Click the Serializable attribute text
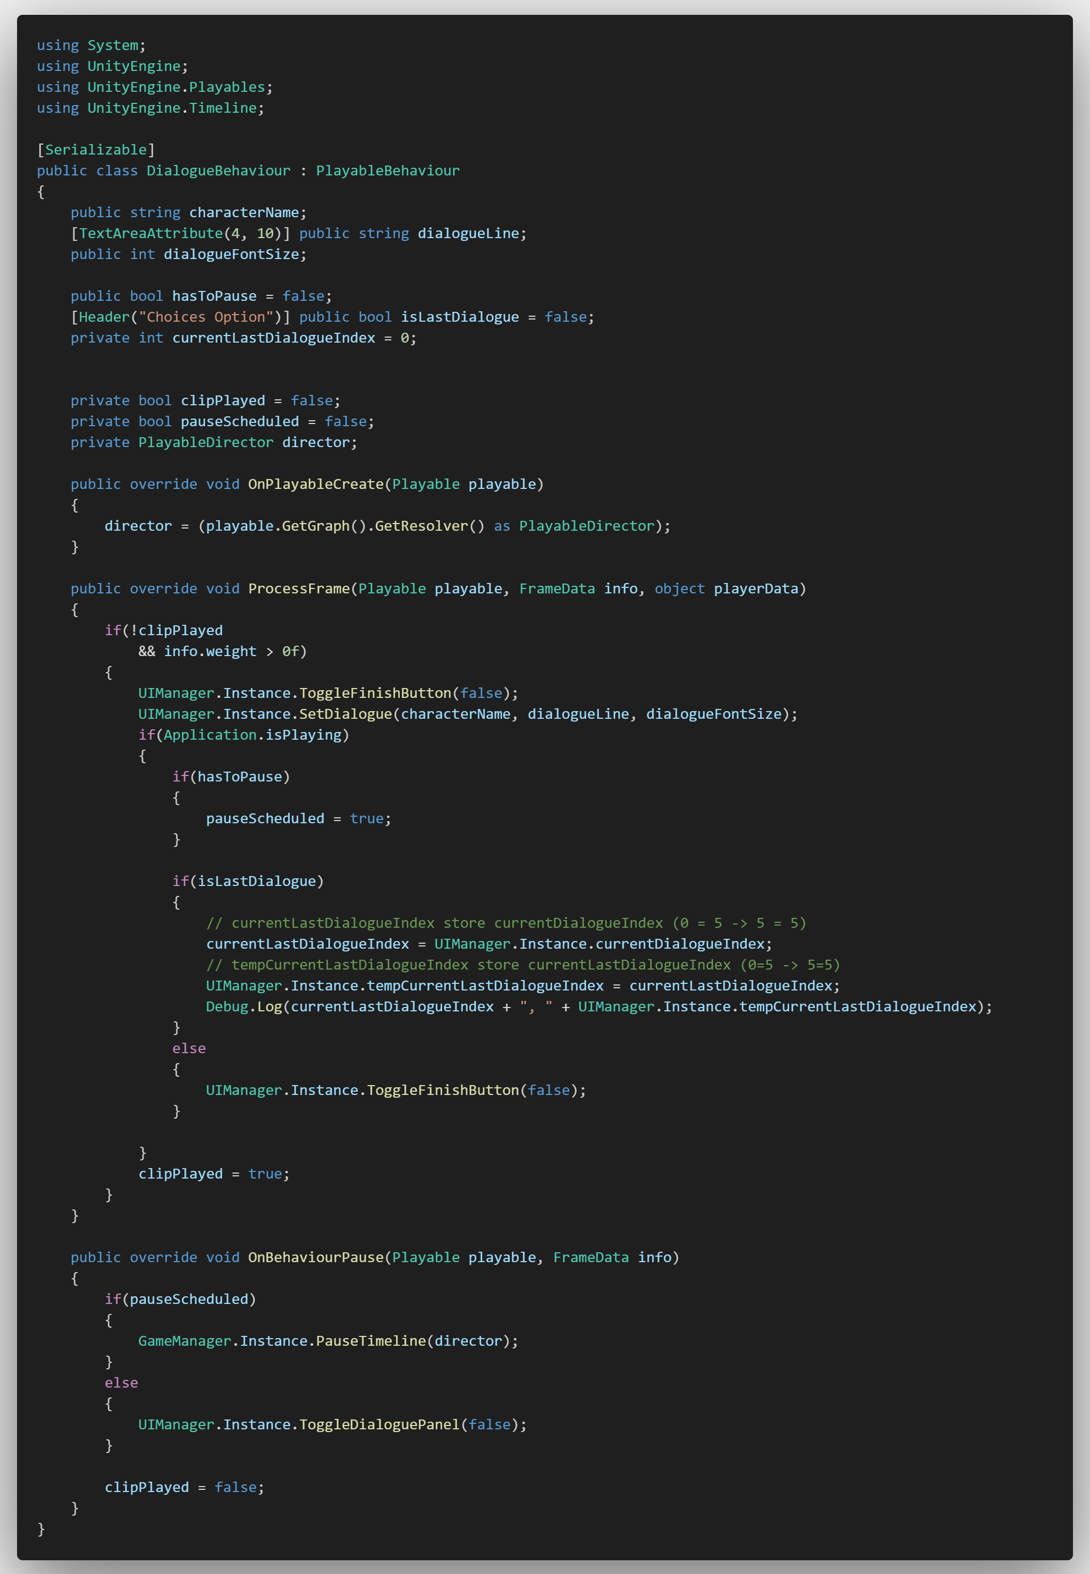Screen dimensions: 1090x1574 [x=96, y=150]
